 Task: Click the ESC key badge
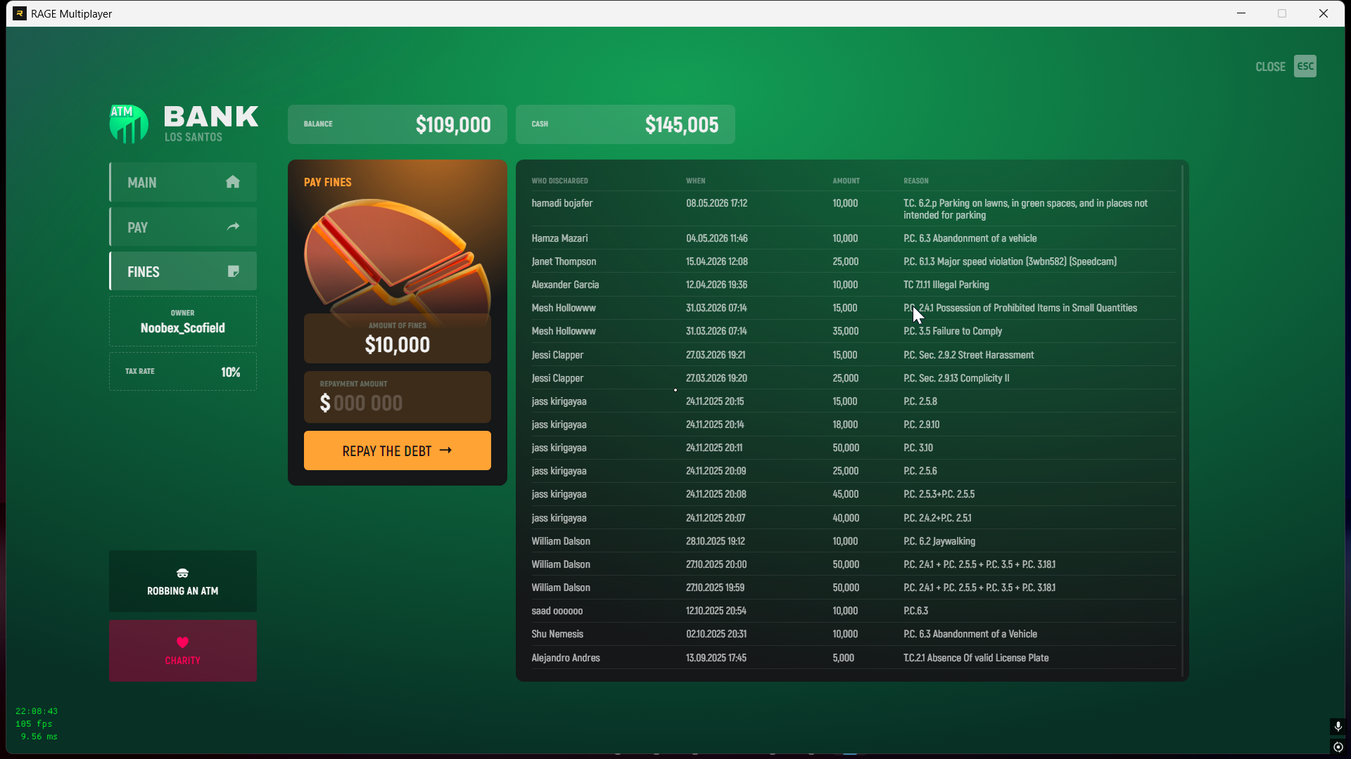coord(1305,66)
